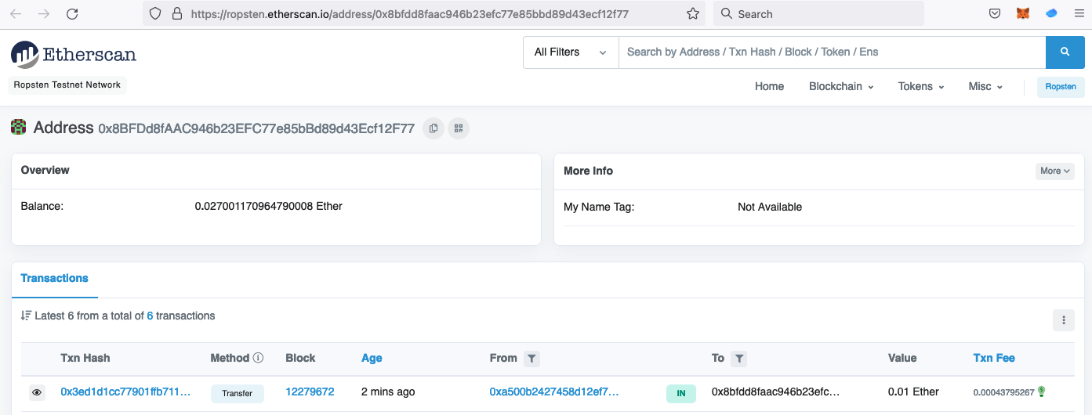Image resolution: width=1092 pixels, height=415 pixels.
Task: Open transaction hash 0x3ed1d1cc77901ffb711…
Action: [125, 392]
